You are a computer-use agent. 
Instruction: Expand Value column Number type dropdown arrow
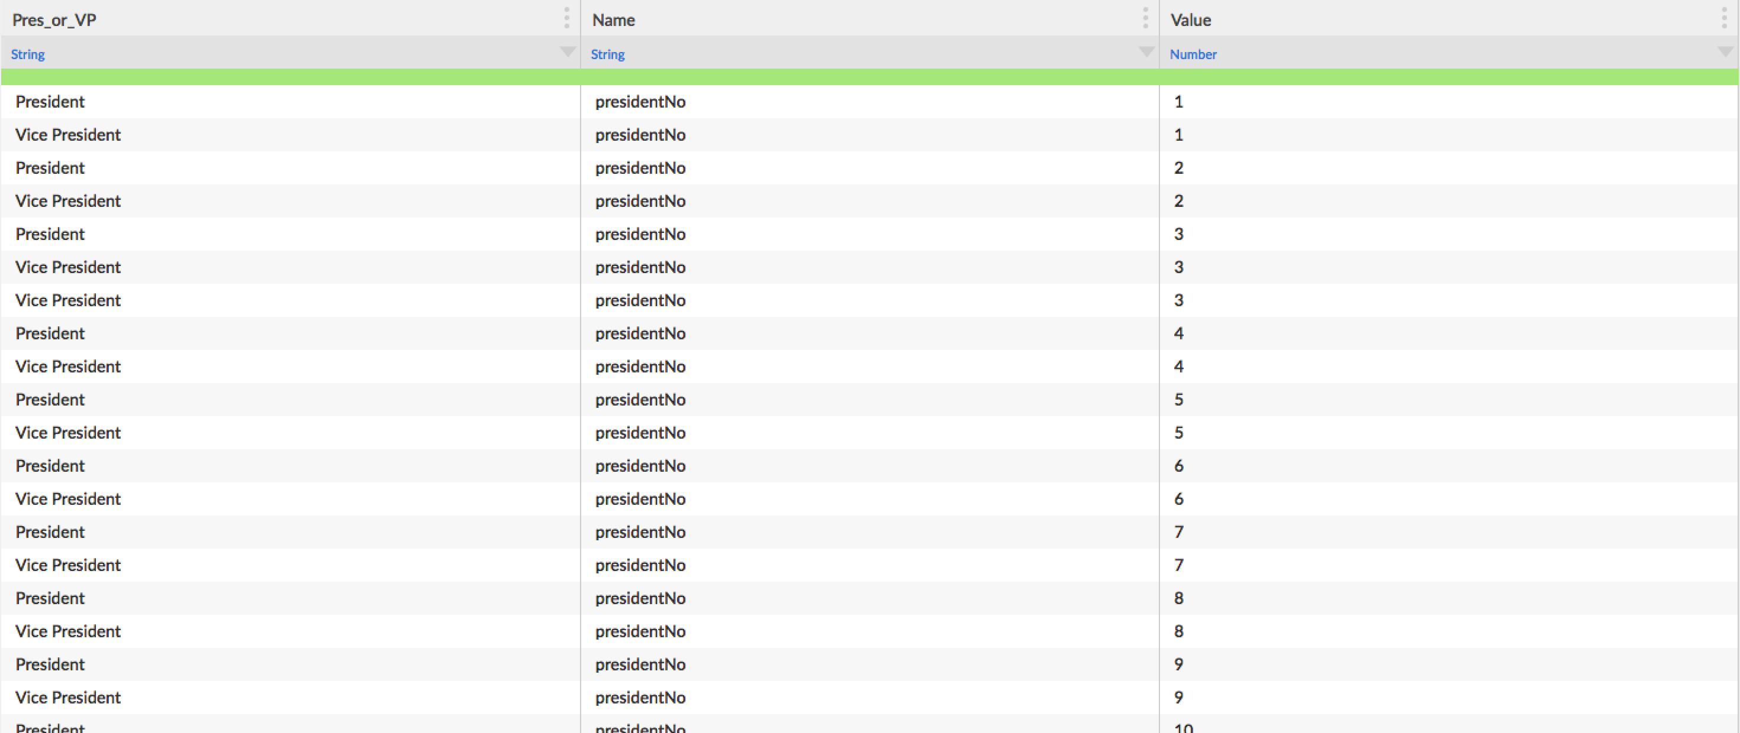[x=1725, y=52]
